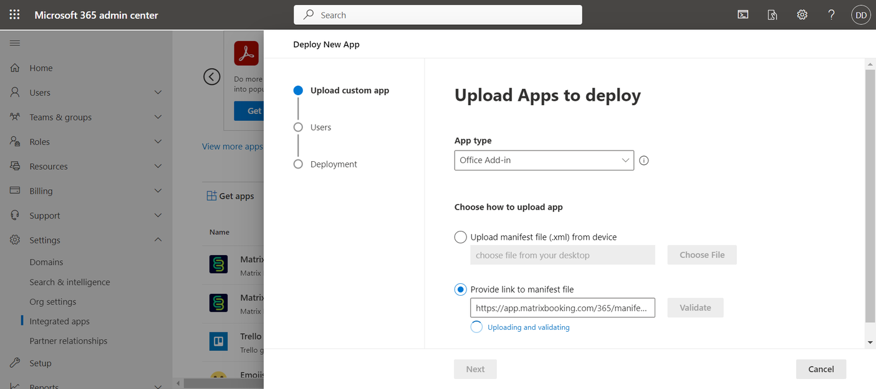Open the settings gear in top bar
The image size is (876, 389).
tap(802, 15)
